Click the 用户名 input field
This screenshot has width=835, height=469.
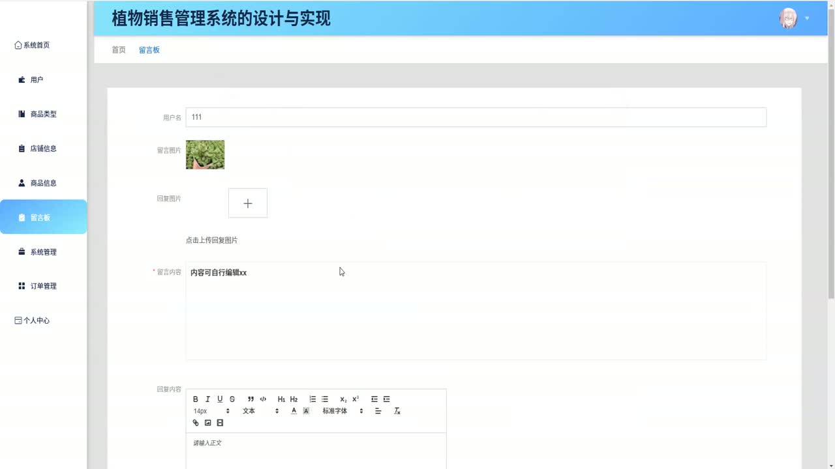point(476,117)
